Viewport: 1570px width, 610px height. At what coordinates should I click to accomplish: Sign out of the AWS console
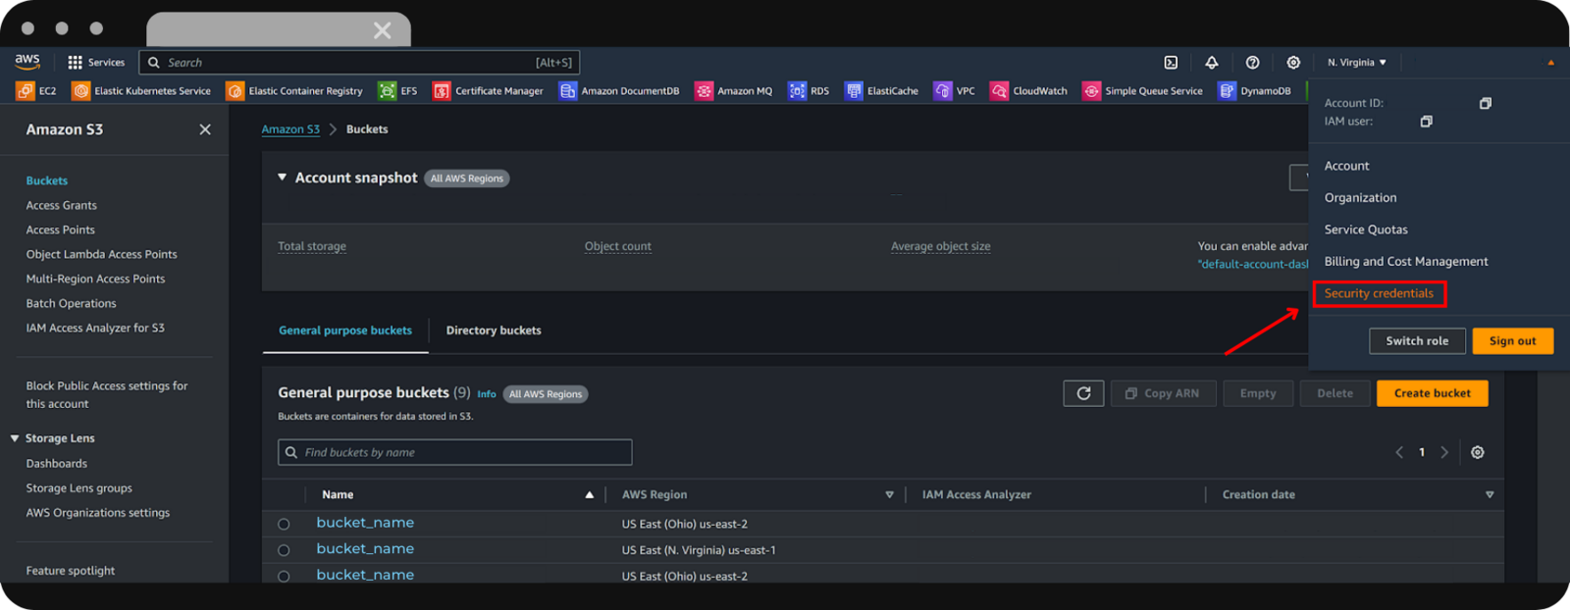(x=1512, y=341)
